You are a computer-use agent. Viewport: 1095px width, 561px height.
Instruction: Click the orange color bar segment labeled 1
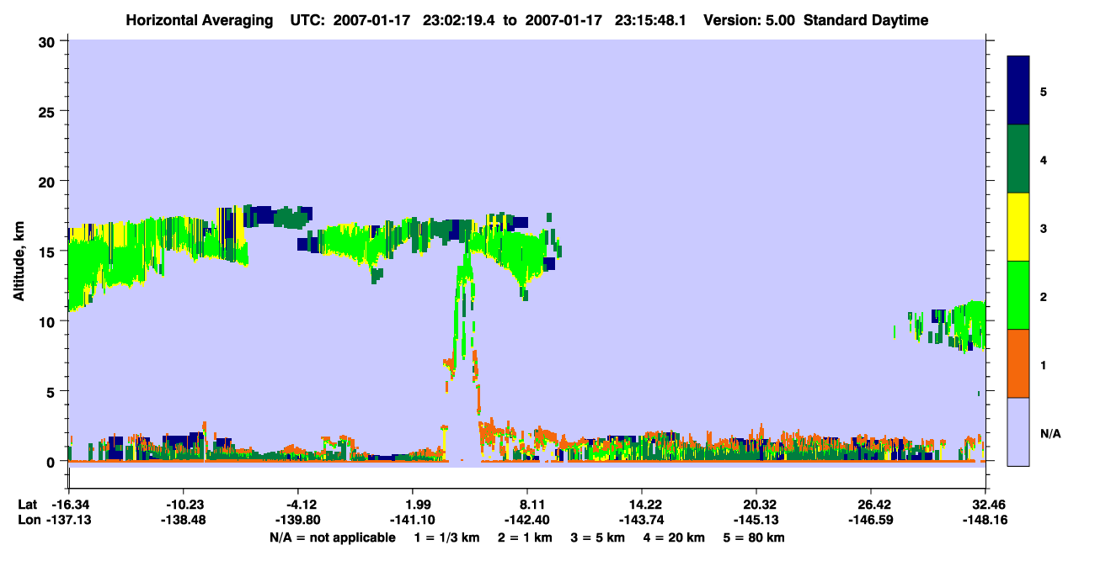(x=1018, y=363)
